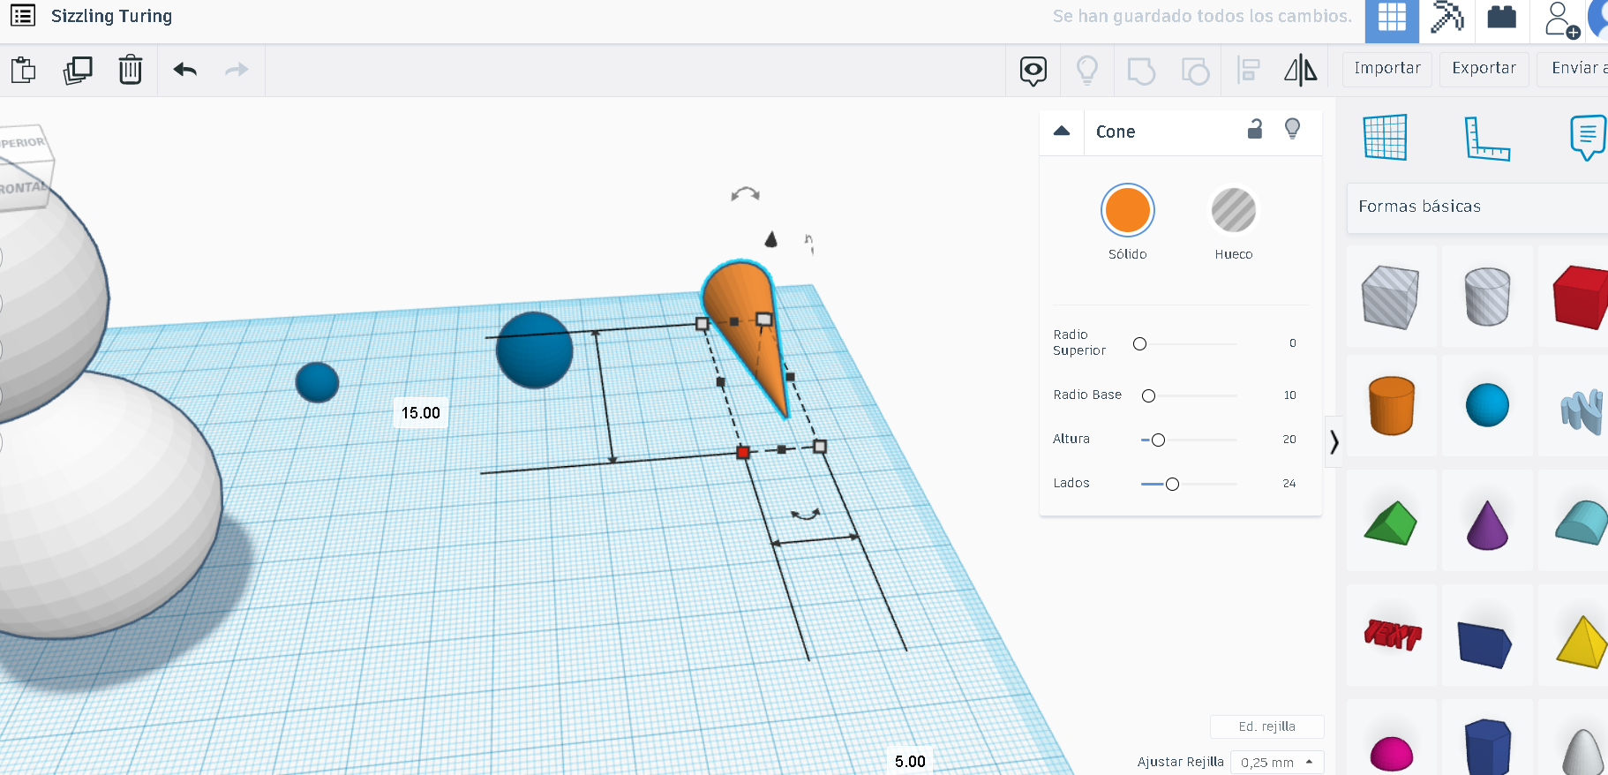Pick the teal Round Roof shape
This screenshot has width=1608, height=775.
pos(1582,523)
